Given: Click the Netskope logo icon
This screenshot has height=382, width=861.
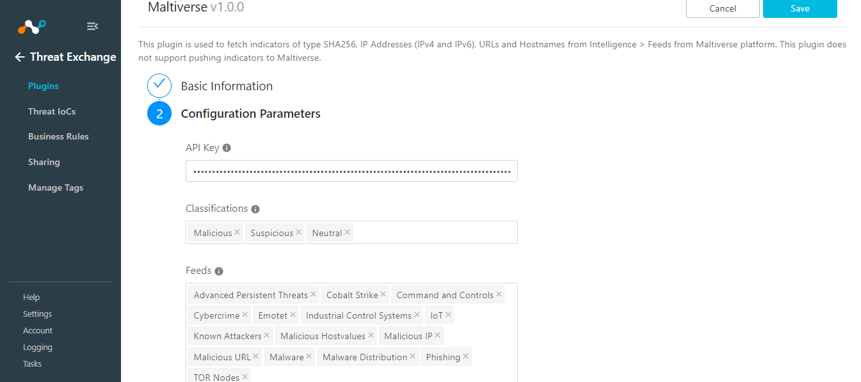Looking at the screenshot, I should point(31,27).
